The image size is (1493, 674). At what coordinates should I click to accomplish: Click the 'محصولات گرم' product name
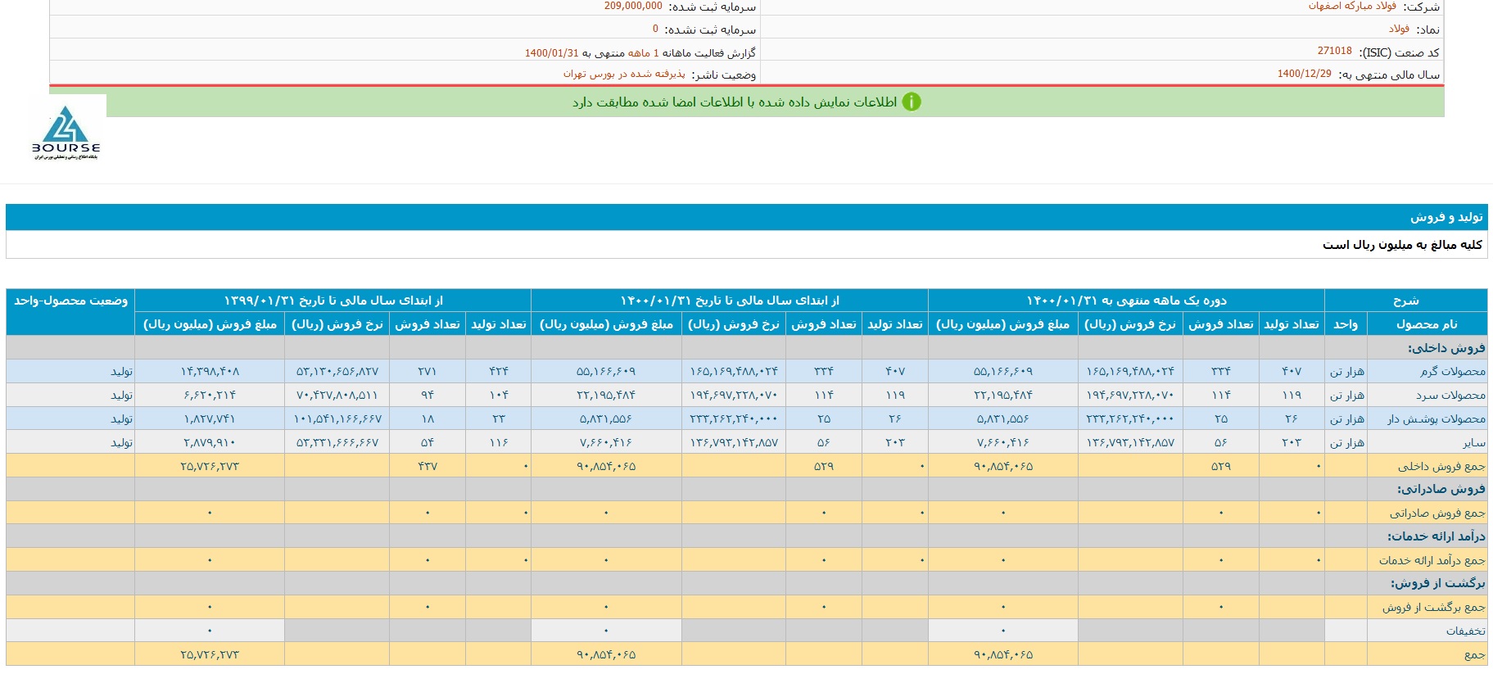(x=1452, y=372)
